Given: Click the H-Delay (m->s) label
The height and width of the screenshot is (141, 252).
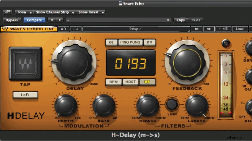Looking at the screenshot, I should point(135,135).
